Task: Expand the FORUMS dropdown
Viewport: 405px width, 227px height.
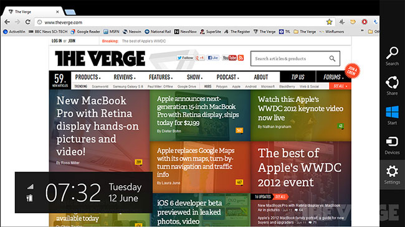Action: [333, 77]
